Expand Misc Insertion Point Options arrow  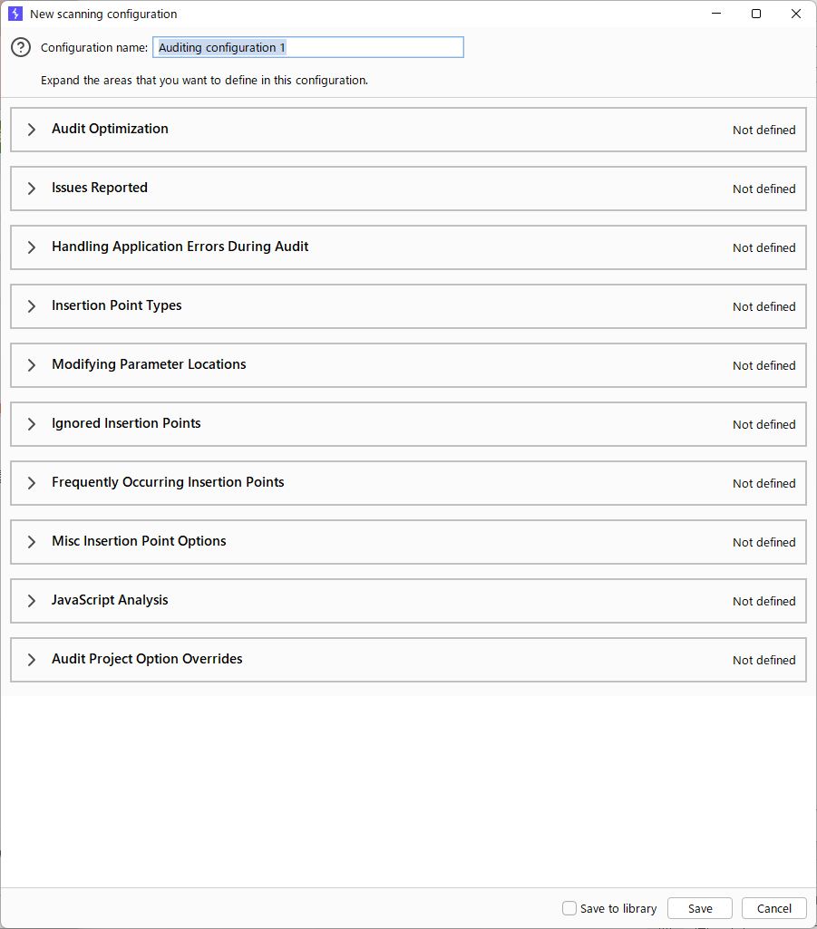(x=32, y=542)
